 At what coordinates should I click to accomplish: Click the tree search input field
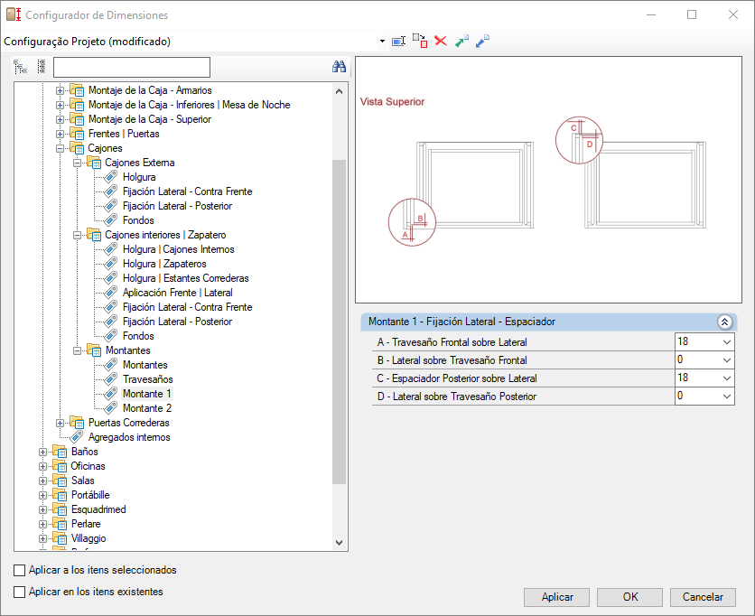click(132, 68)
